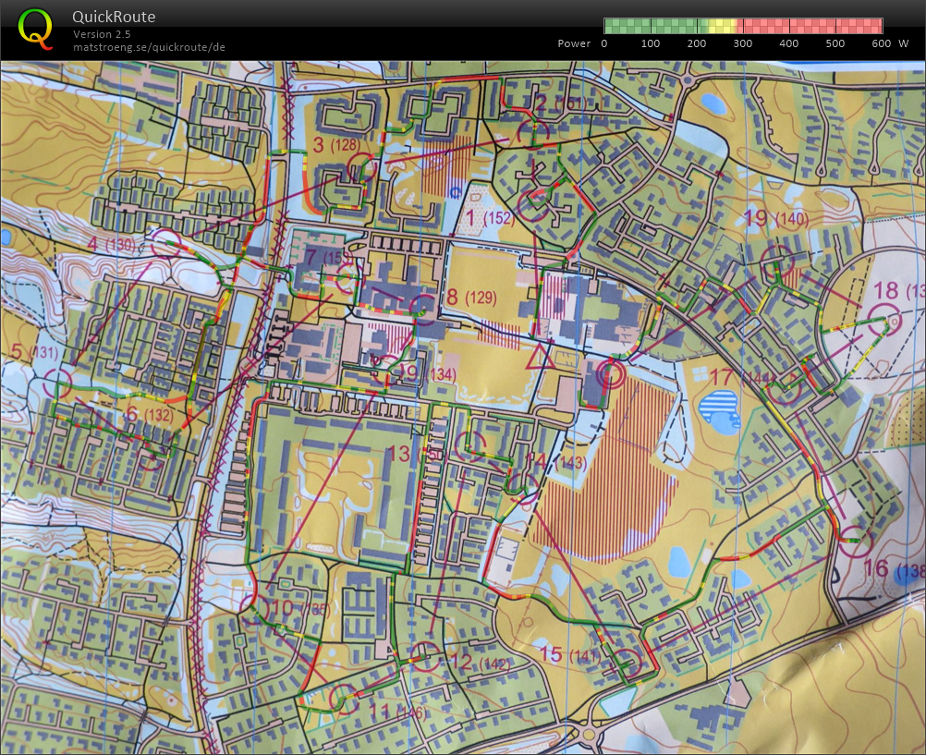
Task: Select the finish double-circle marker
Action: pos(609,374)
